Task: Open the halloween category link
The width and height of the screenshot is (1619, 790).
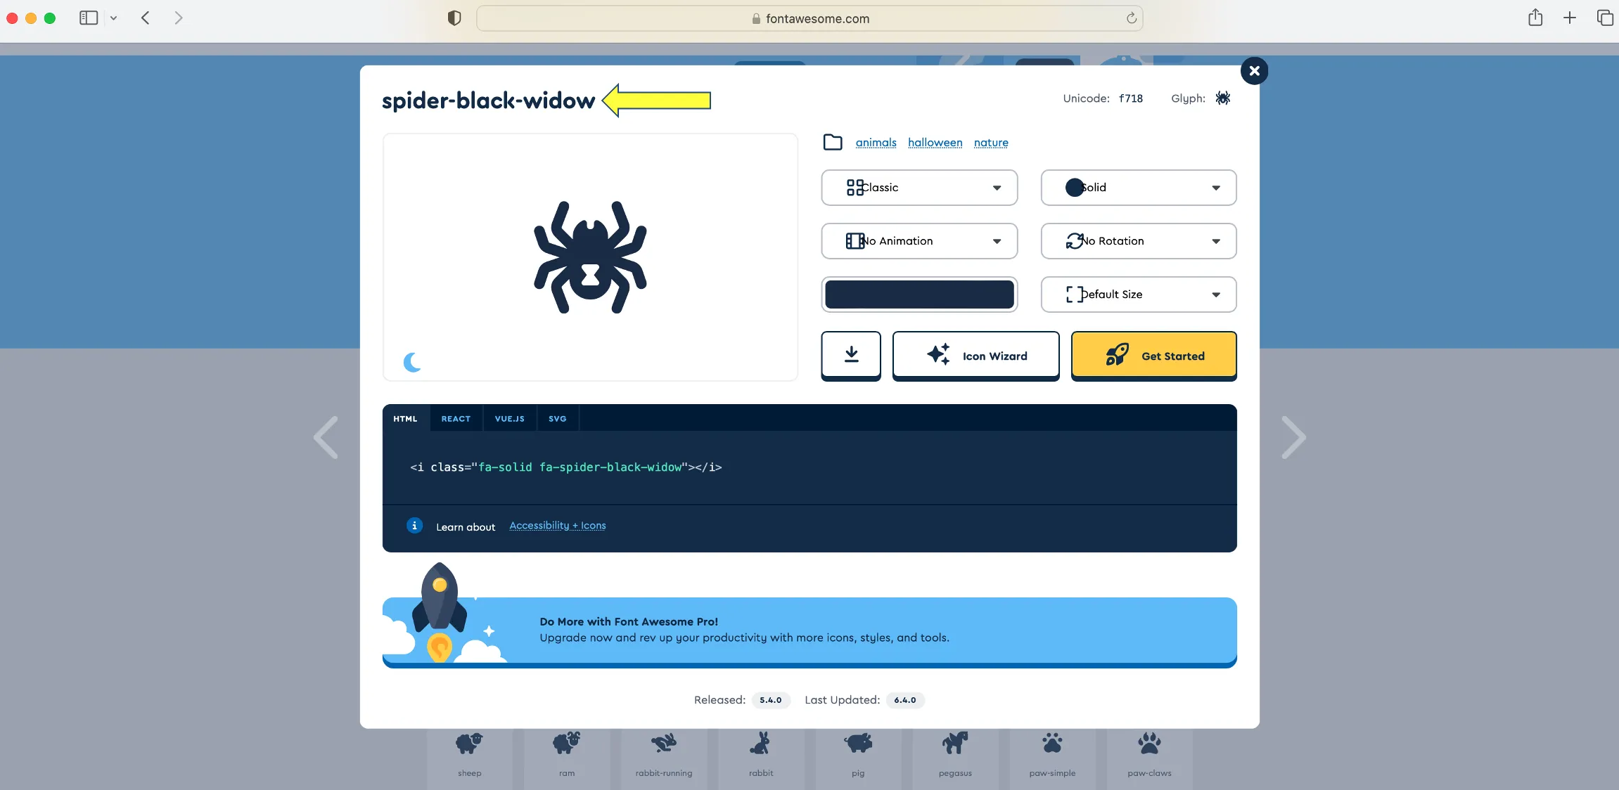Action: 935,143
